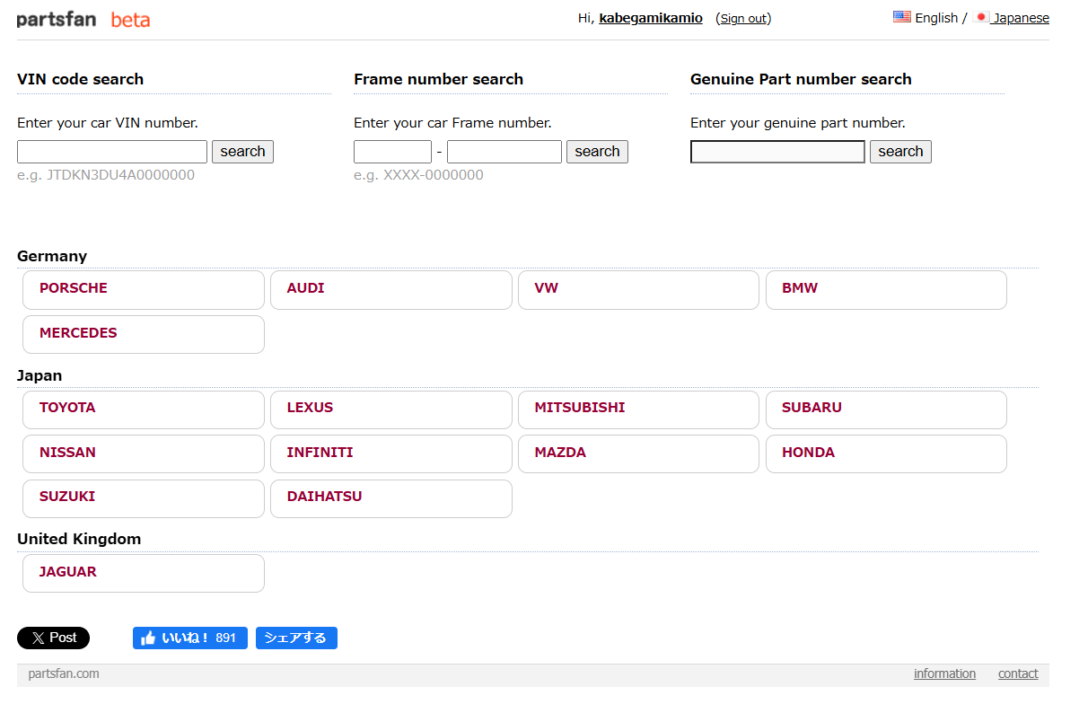The width and height of the screenshot is (1079, 713).
Task: Open the VW brand catalog
Action: [x=638, y=290]
